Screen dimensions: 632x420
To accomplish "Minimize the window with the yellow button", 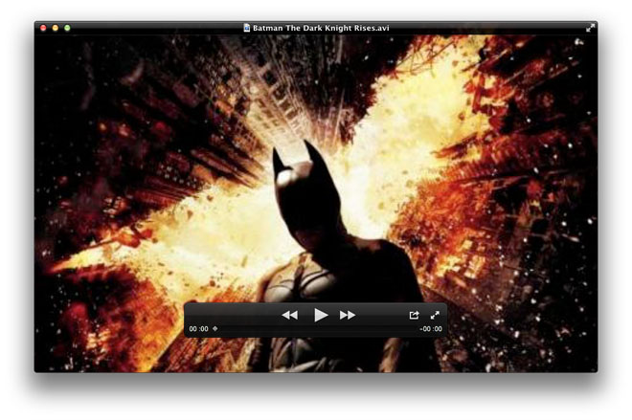I will (56, 28).
